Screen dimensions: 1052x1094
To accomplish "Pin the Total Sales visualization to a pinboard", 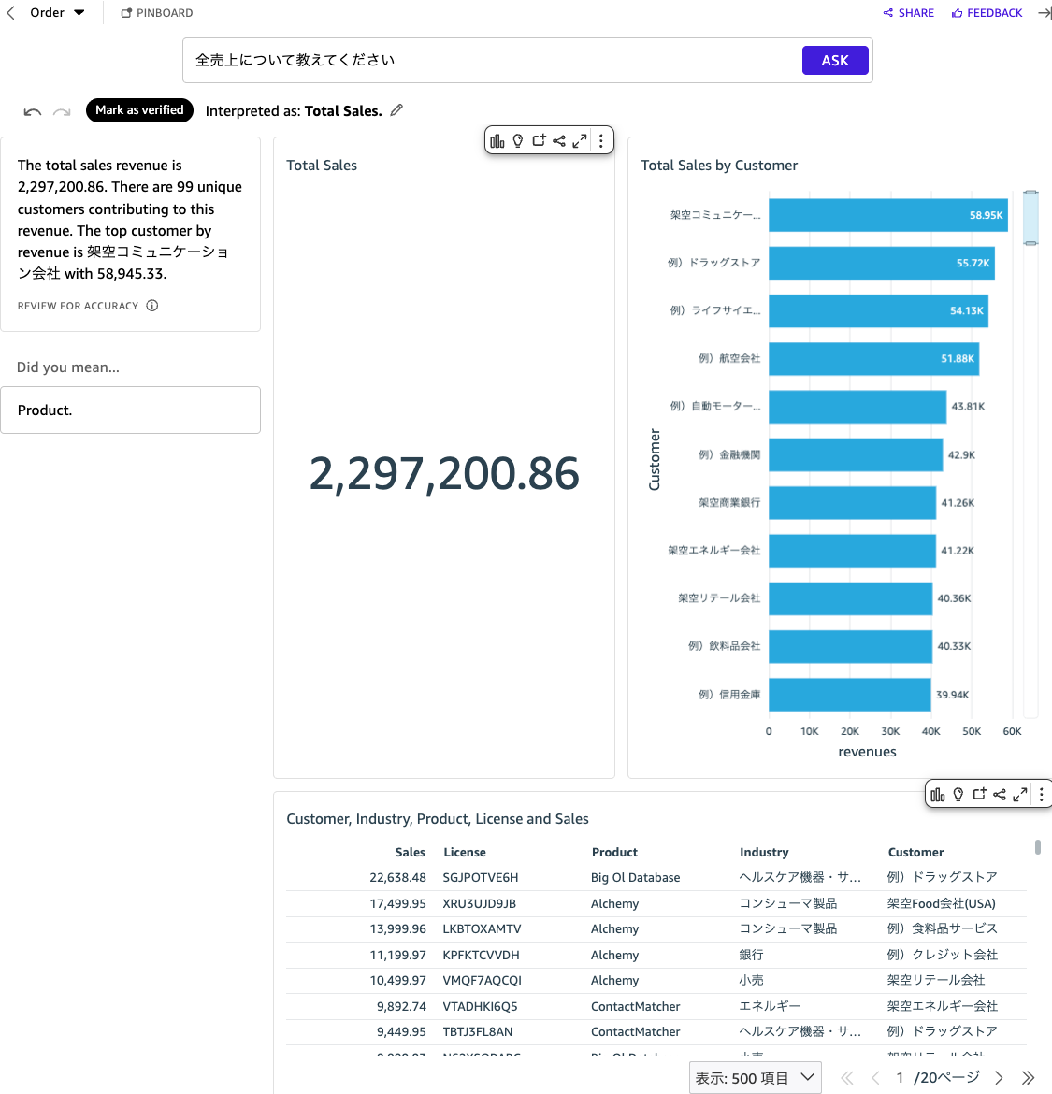I will click(x=539, y=139).
